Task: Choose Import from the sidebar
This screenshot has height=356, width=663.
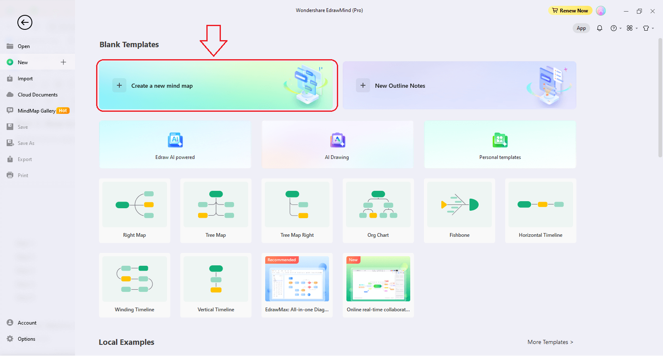Action: coord(37,79)
